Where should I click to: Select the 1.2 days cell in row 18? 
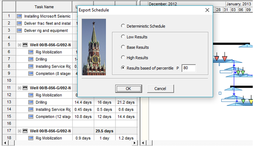coord(126,138)
